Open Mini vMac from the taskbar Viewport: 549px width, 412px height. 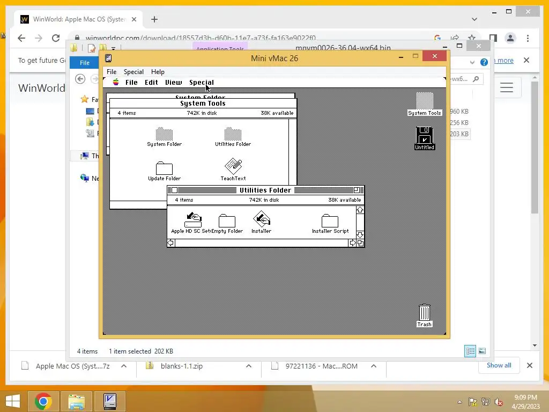[110, 401]
